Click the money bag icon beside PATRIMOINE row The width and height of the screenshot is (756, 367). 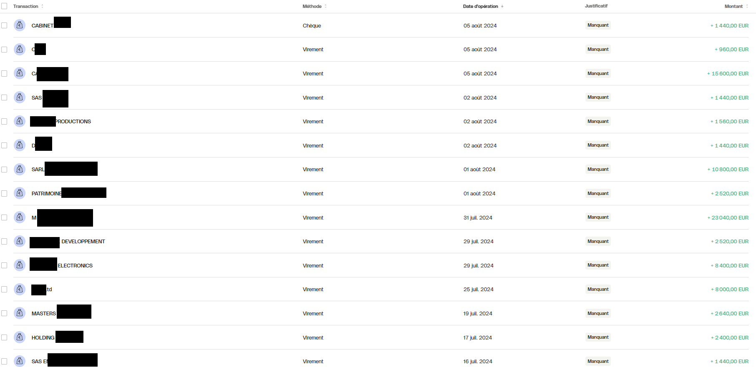click(x=20, y=193)
